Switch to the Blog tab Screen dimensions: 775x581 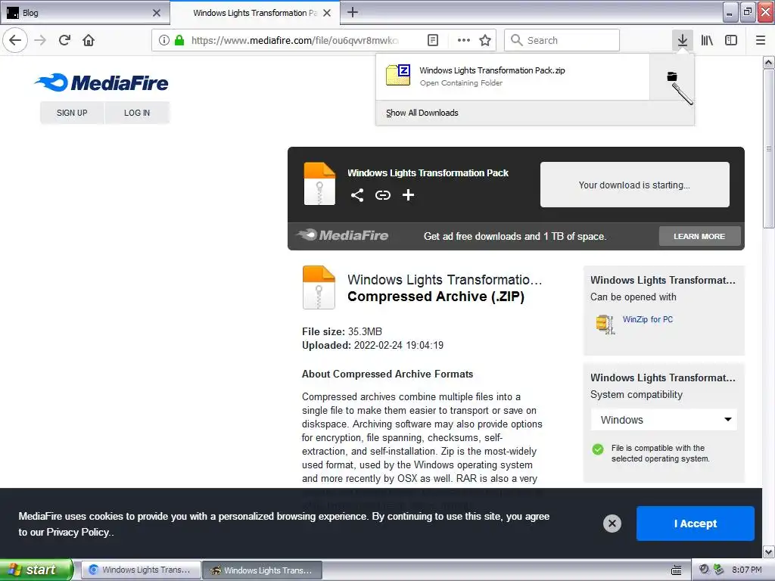pos(84,13)
